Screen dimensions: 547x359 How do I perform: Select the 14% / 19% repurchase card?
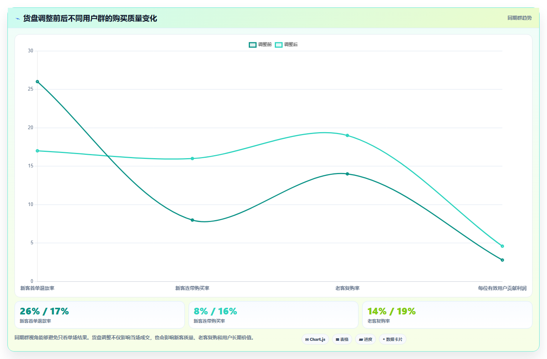[x=447, y=315]
